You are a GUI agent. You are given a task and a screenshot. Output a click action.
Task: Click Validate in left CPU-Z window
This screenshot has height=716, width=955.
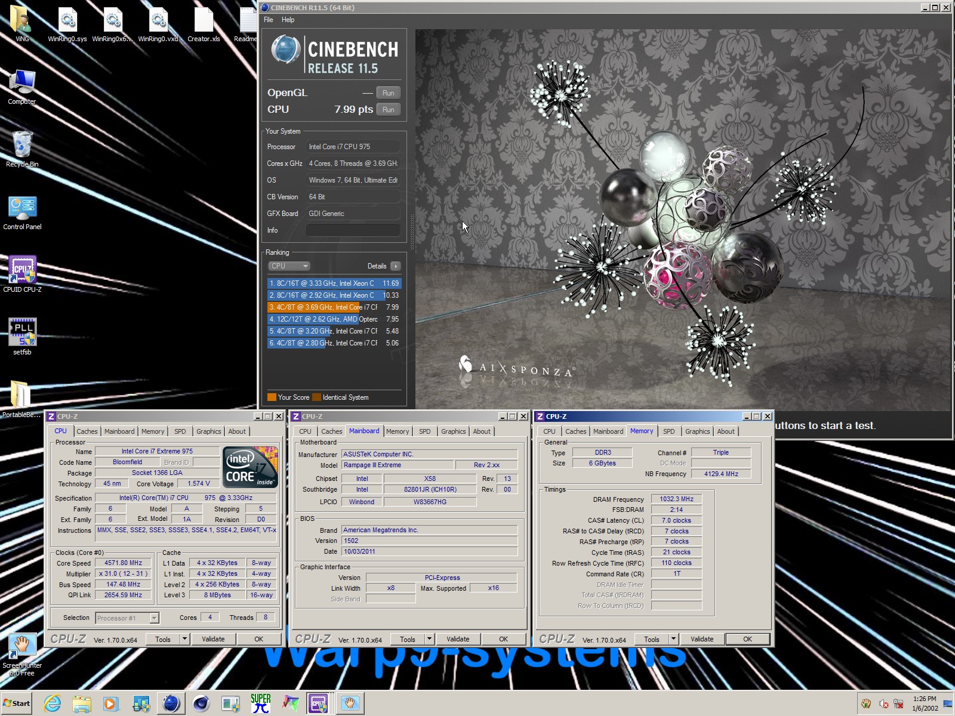(213, 639)
